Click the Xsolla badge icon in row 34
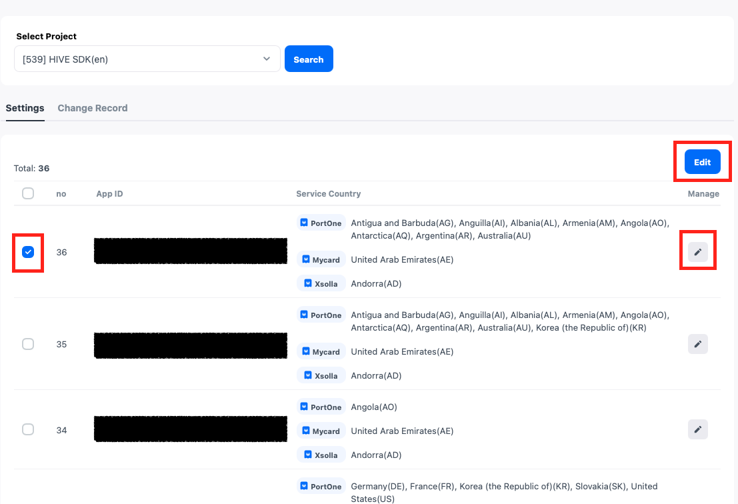The image size is (738, 504). tap(307, 455)
